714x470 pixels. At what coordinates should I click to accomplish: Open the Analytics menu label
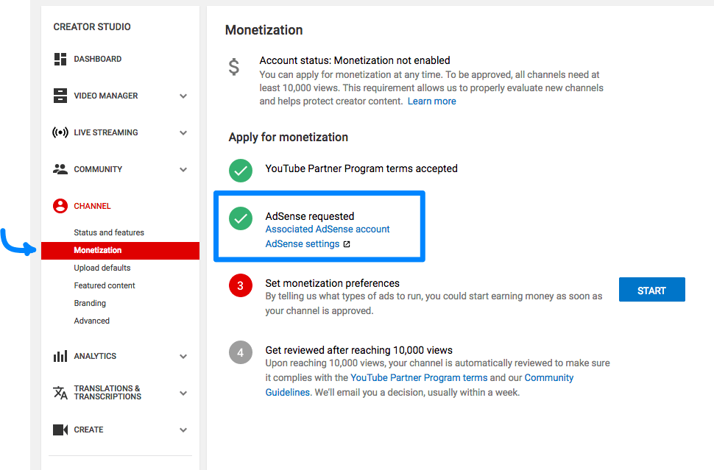pos(95,356)
